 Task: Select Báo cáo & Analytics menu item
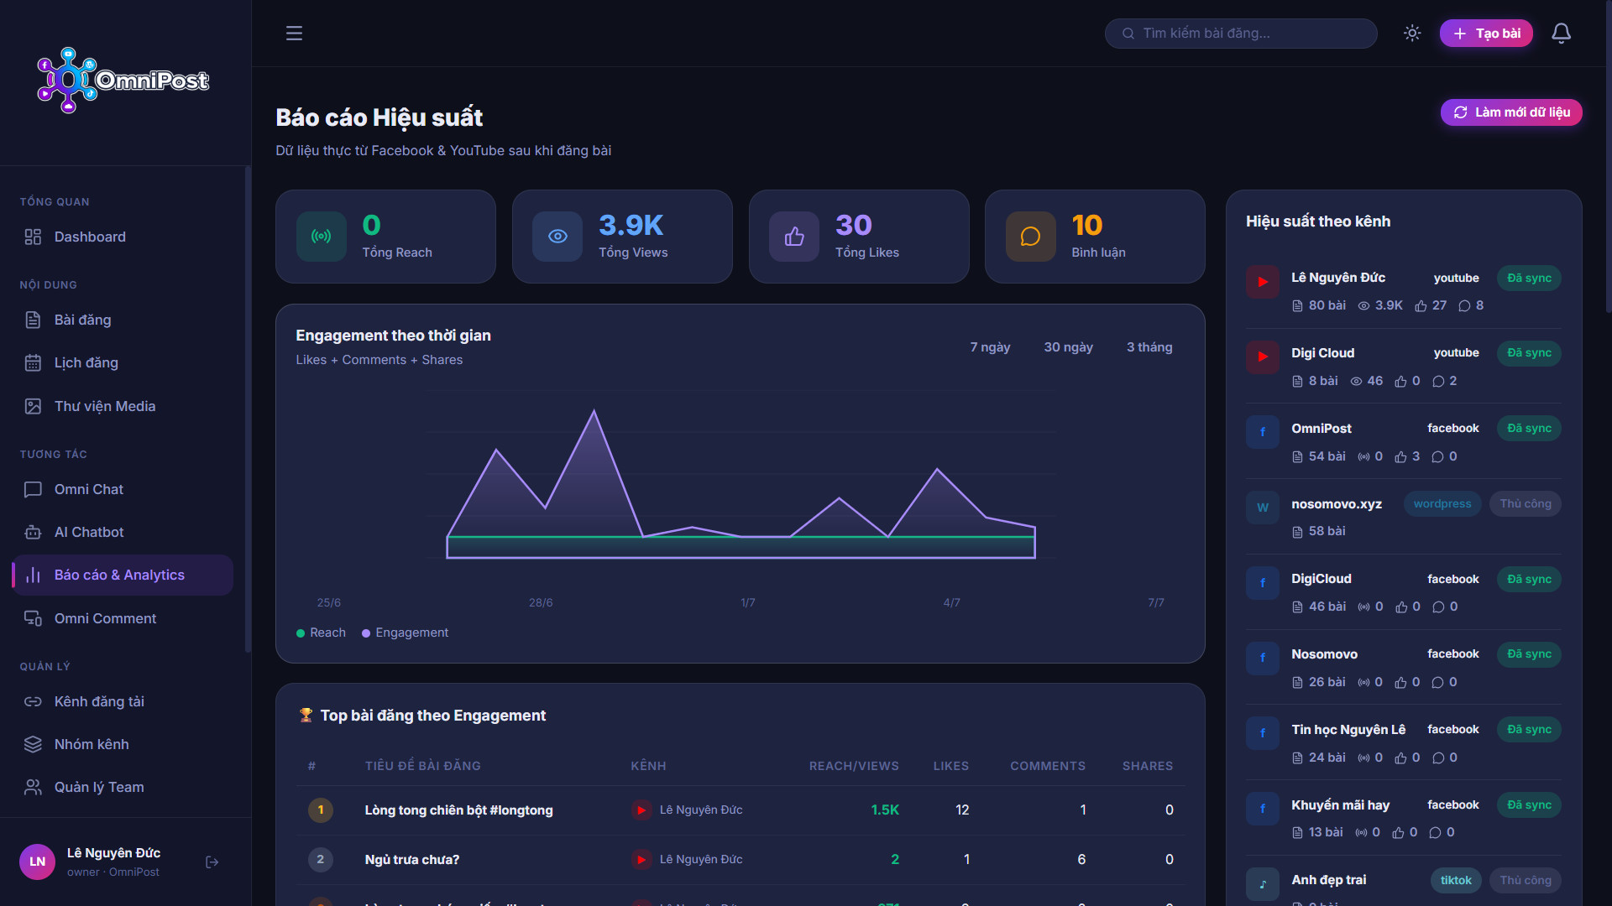coord(123,575)
